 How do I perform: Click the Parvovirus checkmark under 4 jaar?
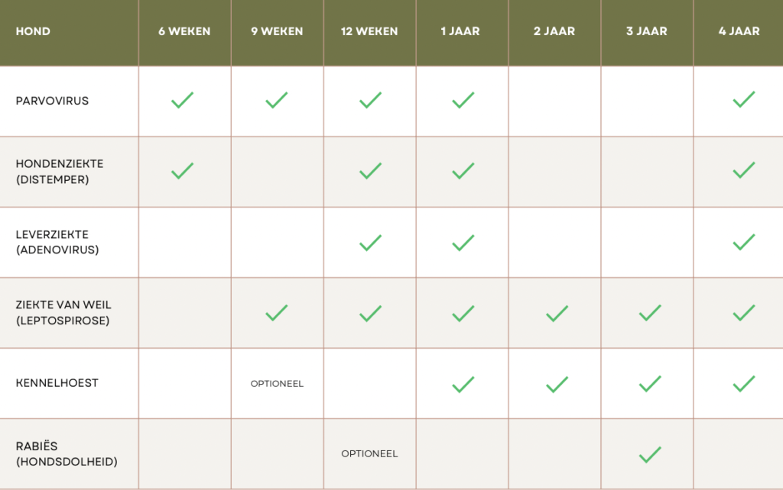pyautogui.click(x=743, y=100)
